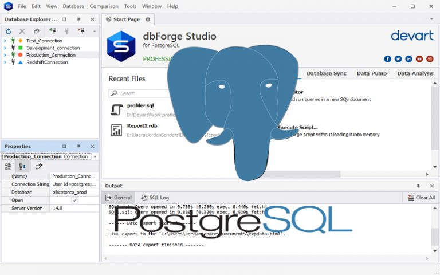
Task: Click the Collapse All icon in Database Explorer
Action: [37, 31]
